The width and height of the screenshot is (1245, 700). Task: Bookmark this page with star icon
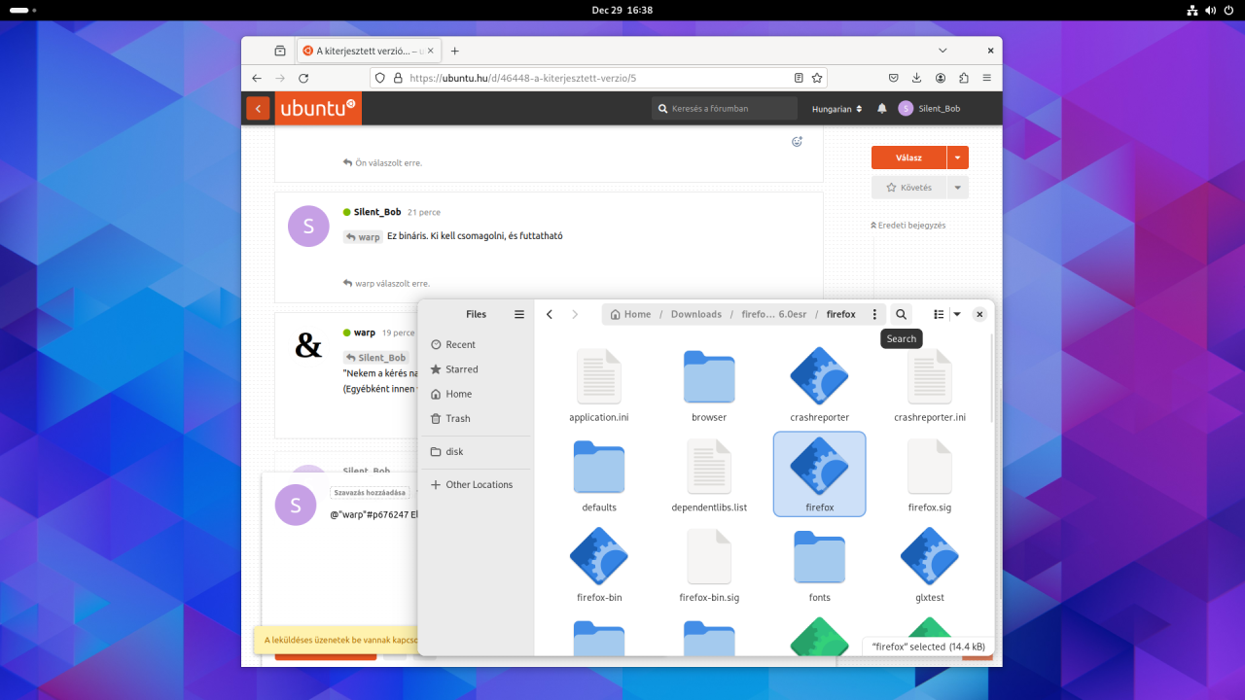817,78
